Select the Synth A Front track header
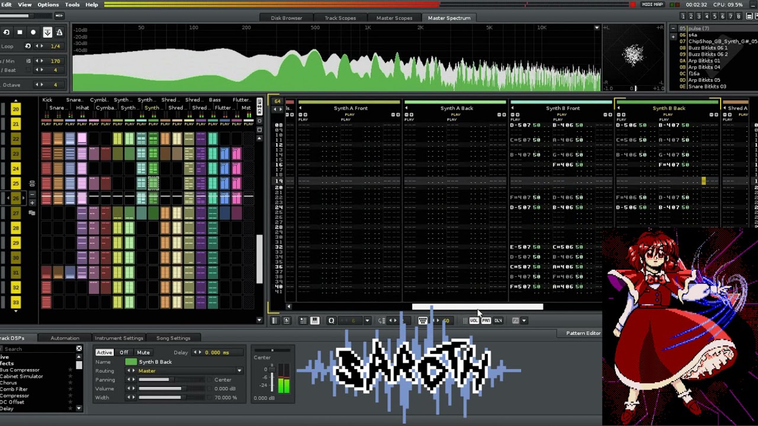The image size is (758, 426). coord(351,108)
